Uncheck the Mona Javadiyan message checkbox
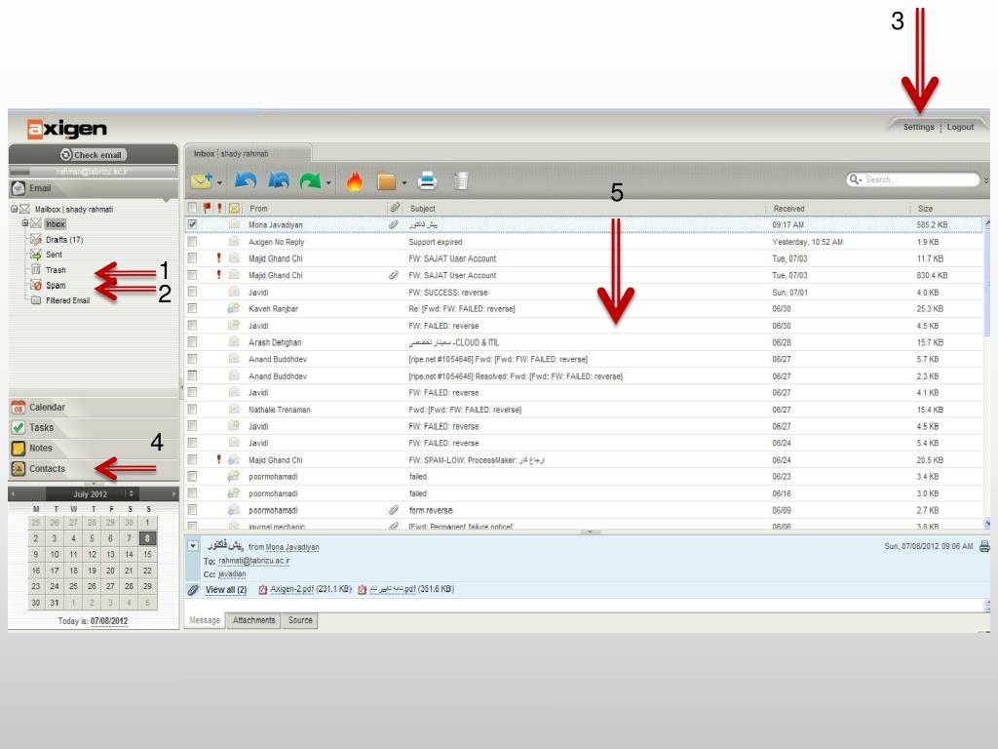 coord(192,224)
